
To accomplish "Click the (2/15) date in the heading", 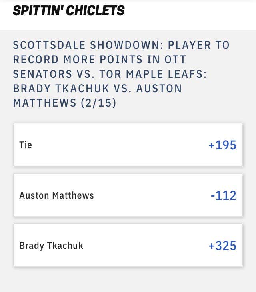I will point(99,103).
